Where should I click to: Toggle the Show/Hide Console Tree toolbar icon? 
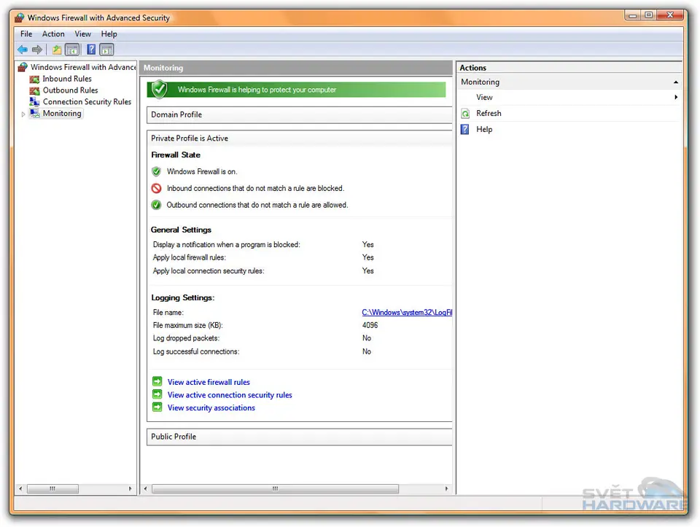coord(72,50)
